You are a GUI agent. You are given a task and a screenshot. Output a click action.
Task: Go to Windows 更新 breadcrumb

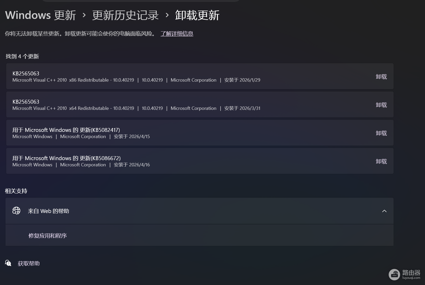pyautogui.click(x=40, y=15)
